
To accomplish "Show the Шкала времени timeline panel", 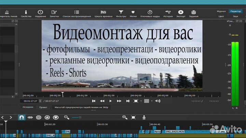I will (x=104, y=14).
